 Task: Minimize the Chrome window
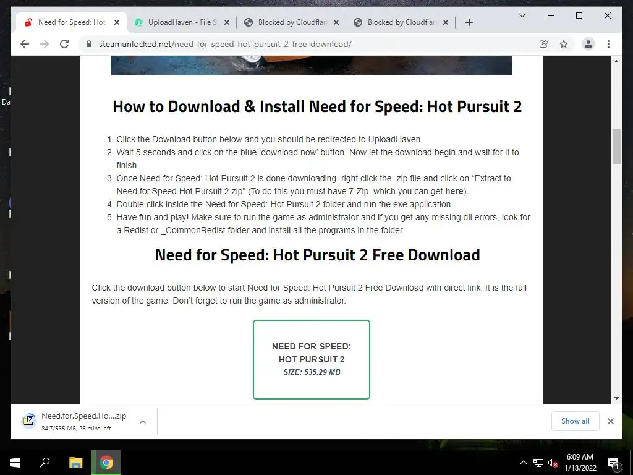(551, 15)
